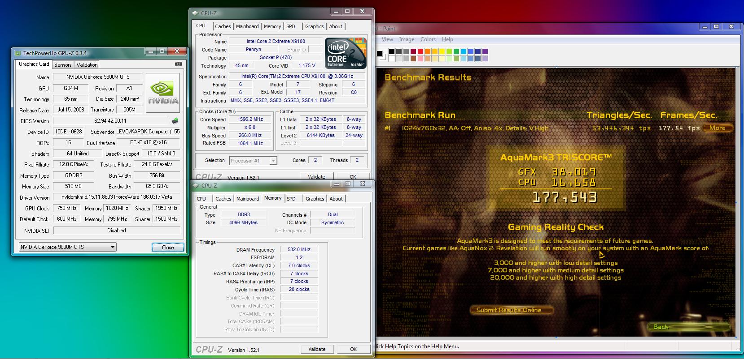Pick the black swatch in Paint palette
The image size is (744, 359).
(392, 51)
